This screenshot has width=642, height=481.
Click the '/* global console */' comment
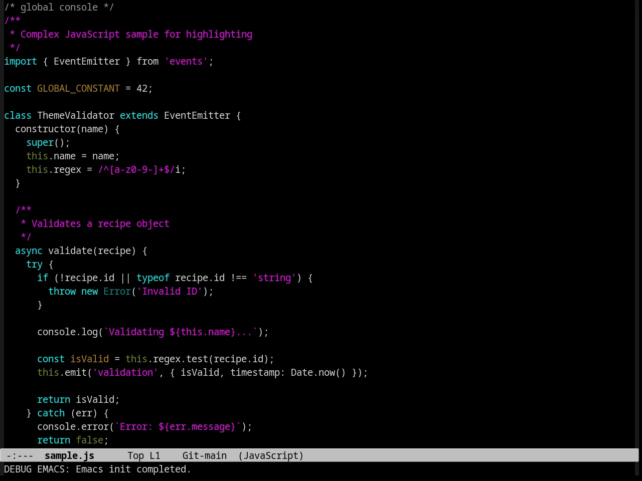[59, 7]
